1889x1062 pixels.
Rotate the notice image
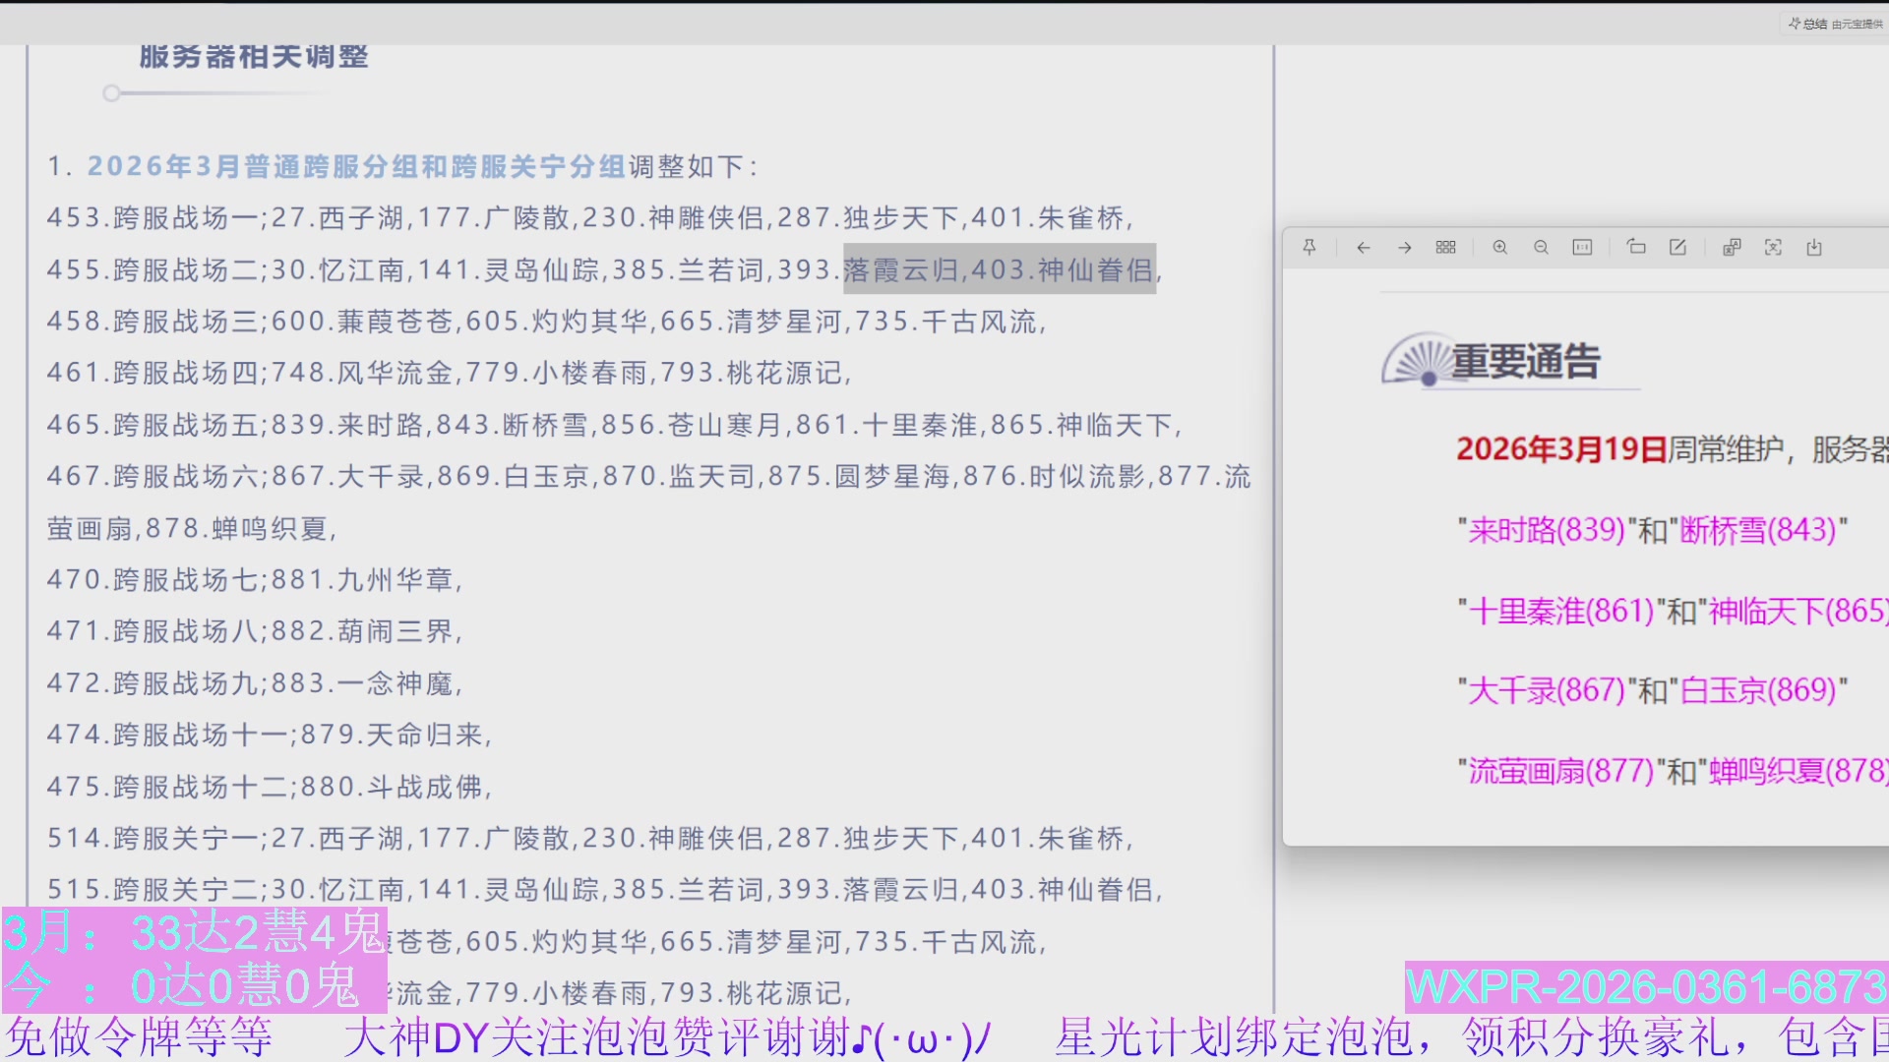tap(1636, 247)
